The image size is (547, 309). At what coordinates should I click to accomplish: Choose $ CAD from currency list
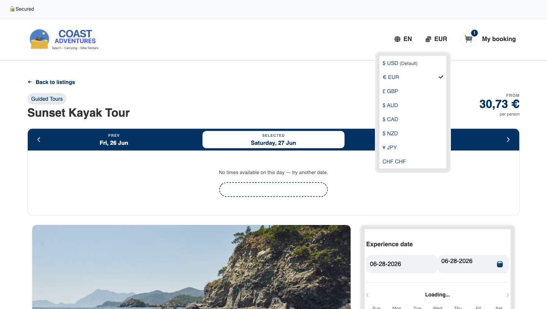[x=413, y=119]
